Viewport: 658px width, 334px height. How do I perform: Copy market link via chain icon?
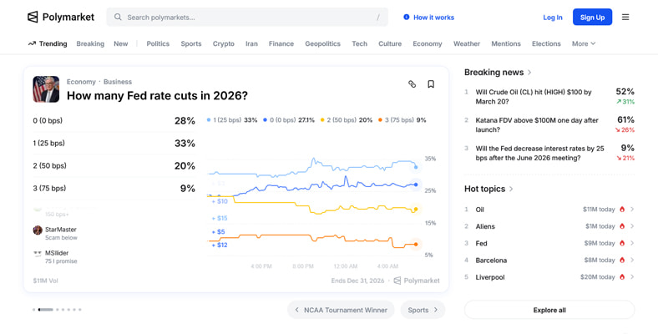tap(412, 84)
